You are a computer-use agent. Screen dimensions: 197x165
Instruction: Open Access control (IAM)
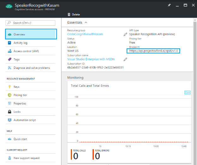26,51
